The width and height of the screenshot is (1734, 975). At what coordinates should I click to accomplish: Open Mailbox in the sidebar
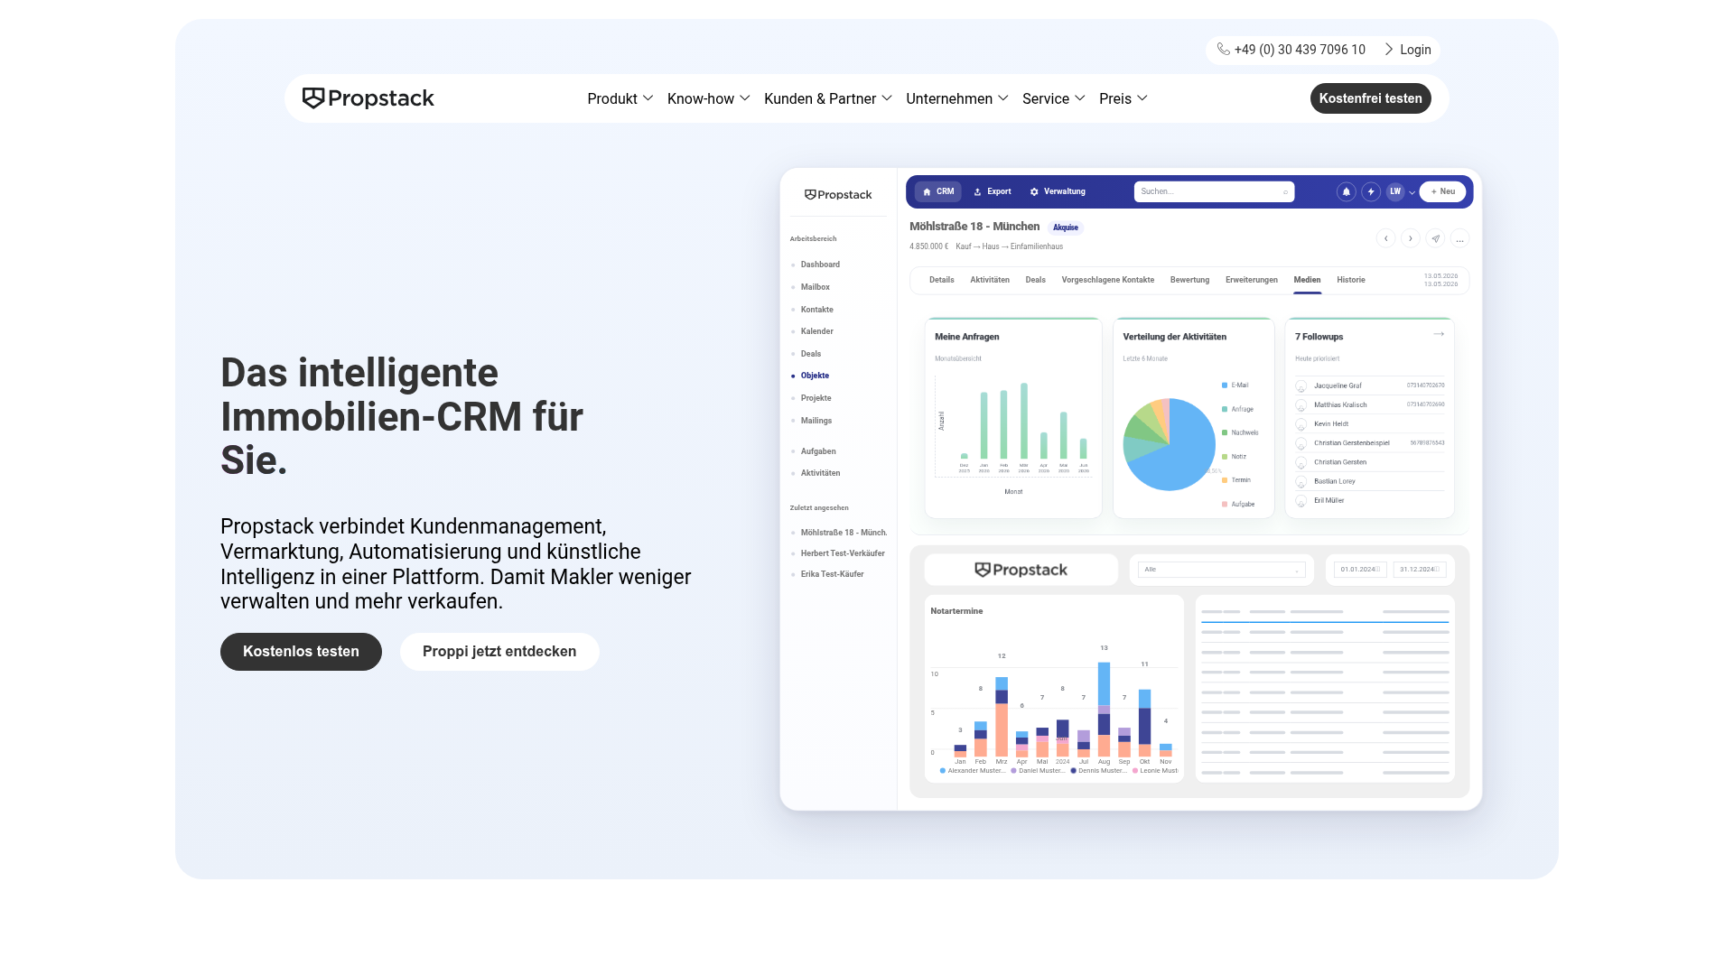coord(815,287)
